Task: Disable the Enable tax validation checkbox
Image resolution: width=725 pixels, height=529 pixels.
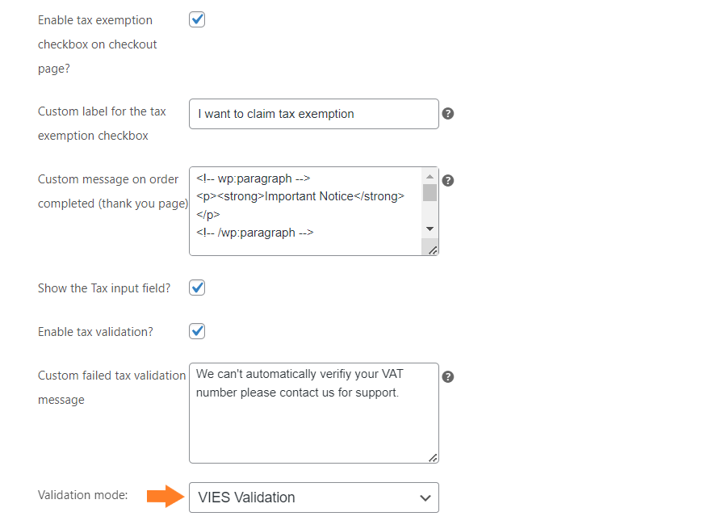Action: pyautogui.click(x=197, y=331)
